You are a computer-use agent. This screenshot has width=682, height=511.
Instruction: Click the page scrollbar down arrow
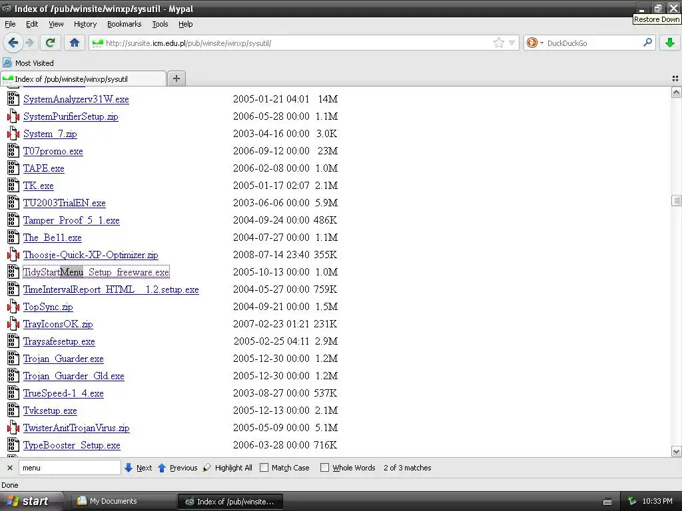click(x=676, y=452)
